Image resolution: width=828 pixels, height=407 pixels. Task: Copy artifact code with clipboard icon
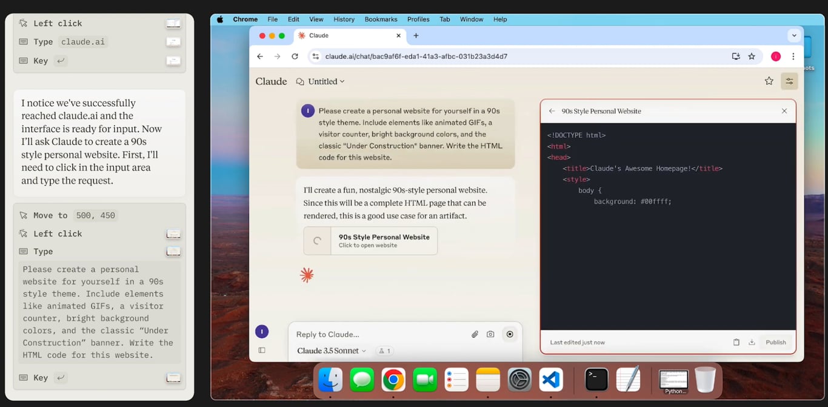736,342
